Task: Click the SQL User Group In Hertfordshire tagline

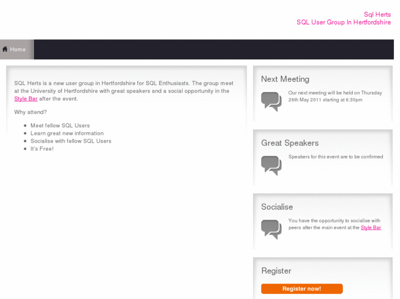Action: (x=343, y=22)
